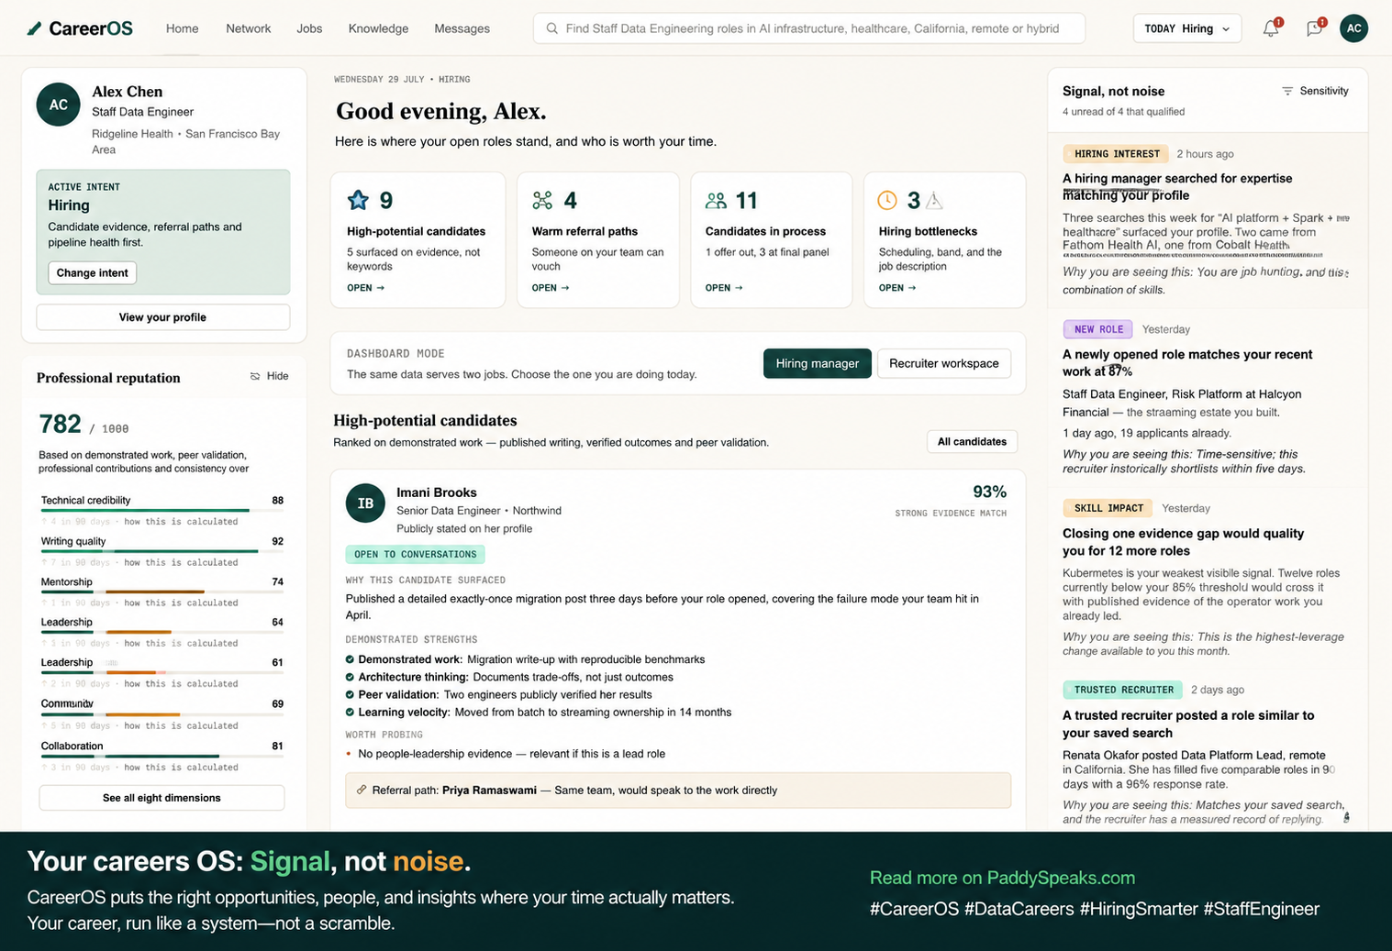Viewport: 1392px width, 951px height.
Task: Click Alex Chen profile avatar in sidebar
Action: click(x=58, y=105)
